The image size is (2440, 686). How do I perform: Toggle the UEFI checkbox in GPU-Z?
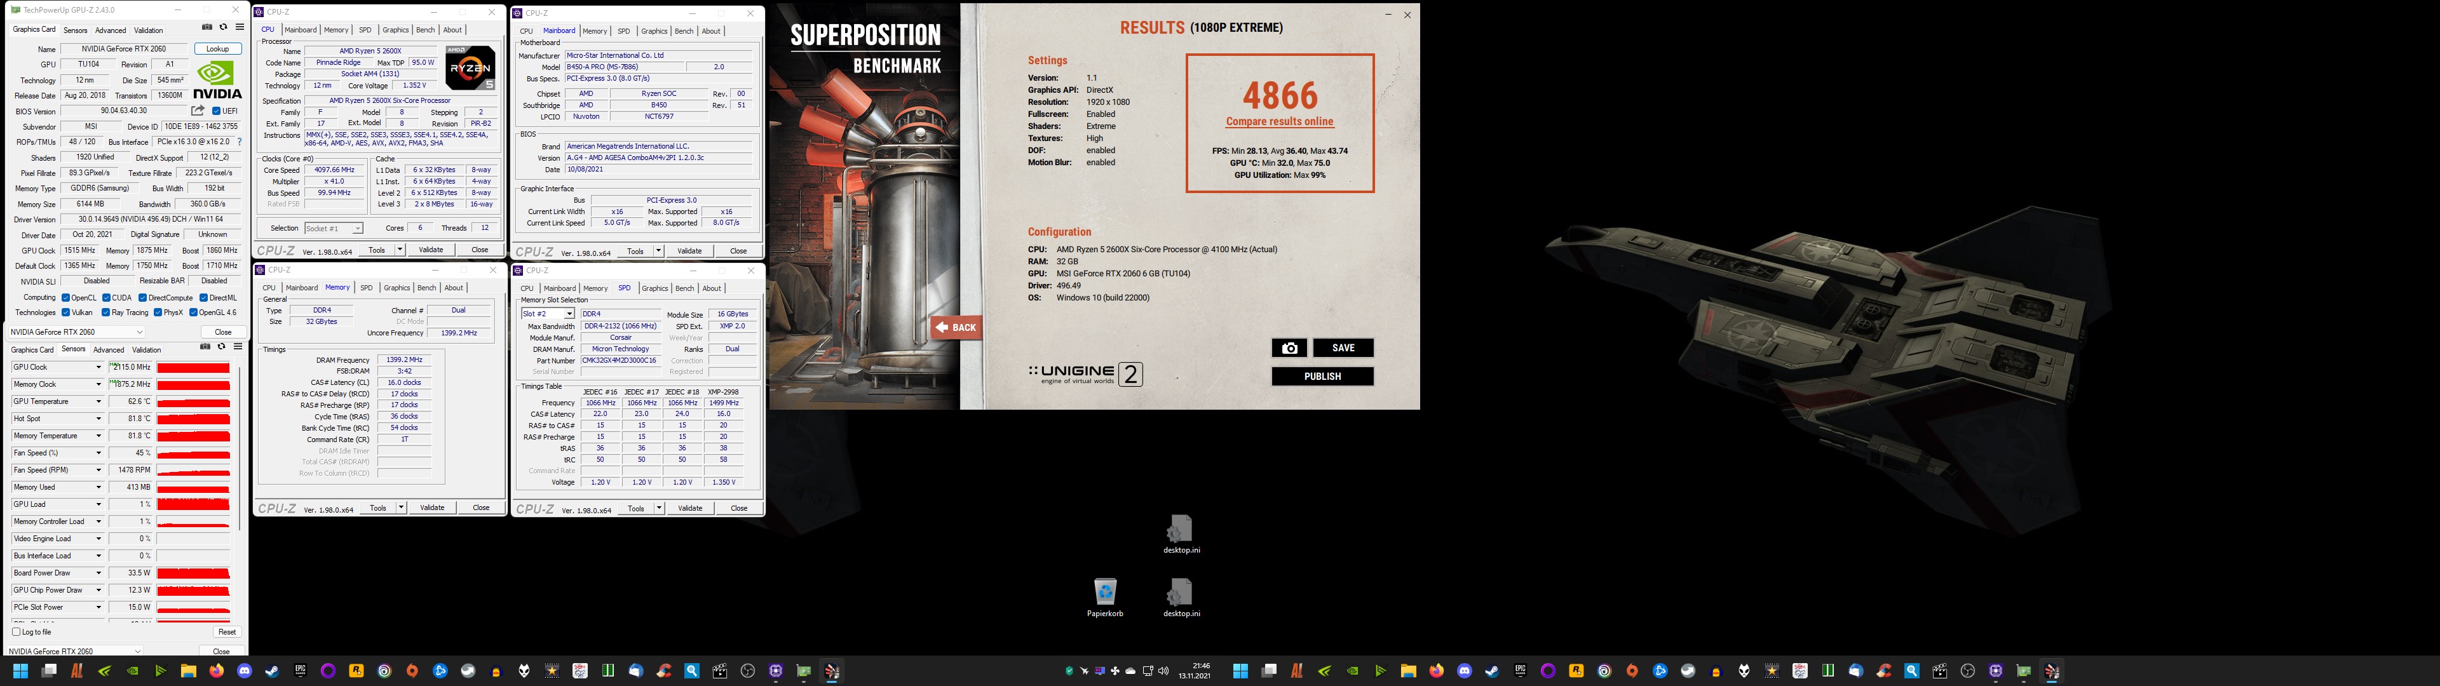click(x=217, y=111)
